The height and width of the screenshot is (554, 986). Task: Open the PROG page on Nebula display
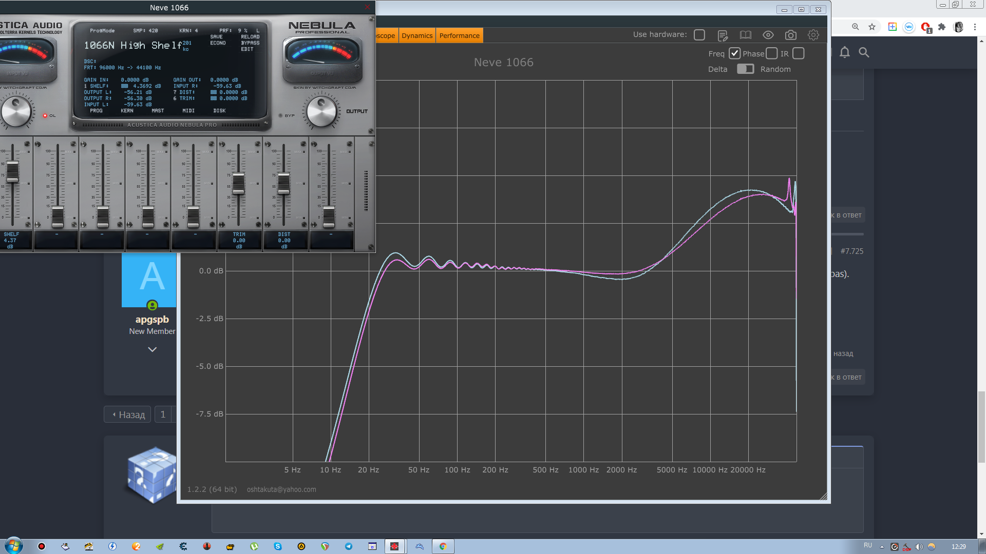click(x=96, y=111)
